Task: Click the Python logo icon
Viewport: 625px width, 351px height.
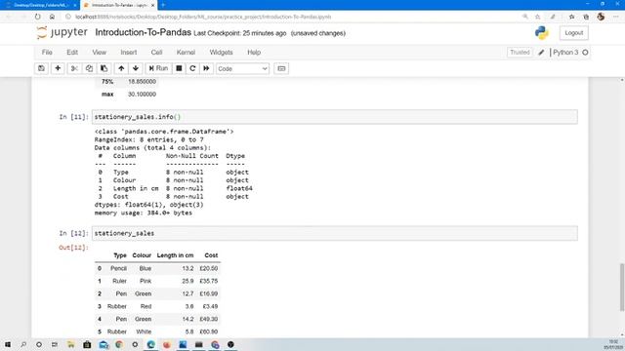Action: click(x=542, y=32)
